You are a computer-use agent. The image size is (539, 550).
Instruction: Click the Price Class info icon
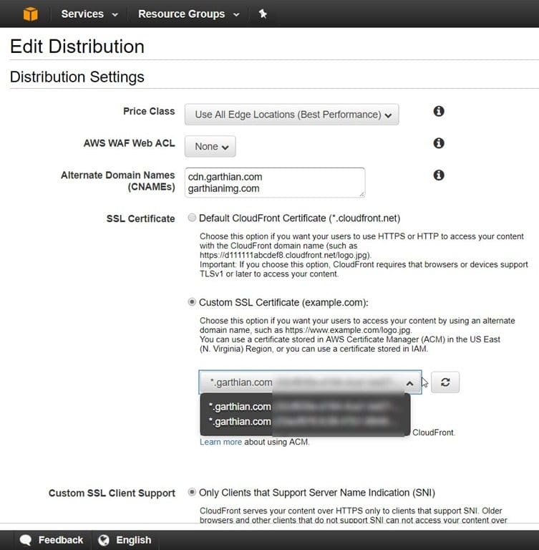pos(439,111)
